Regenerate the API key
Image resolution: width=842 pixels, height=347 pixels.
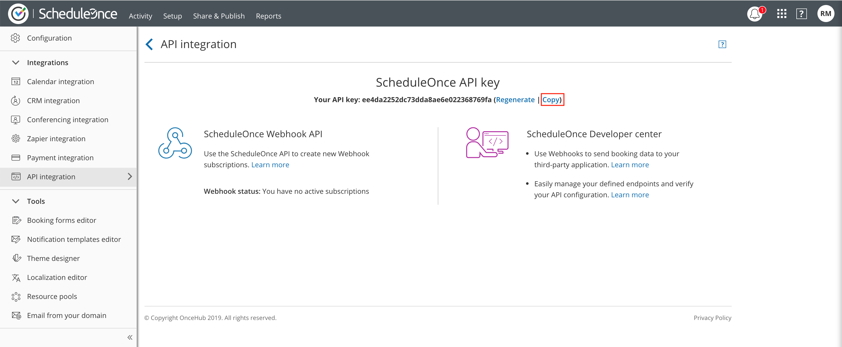515,100
